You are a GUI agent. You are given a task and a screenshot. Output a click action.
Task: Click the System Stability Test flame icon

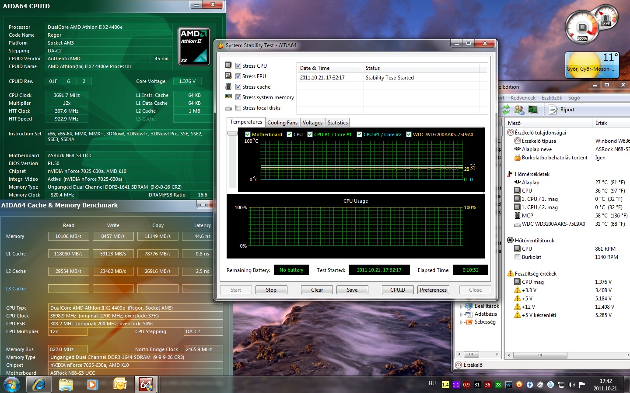(x=220, y=45)
